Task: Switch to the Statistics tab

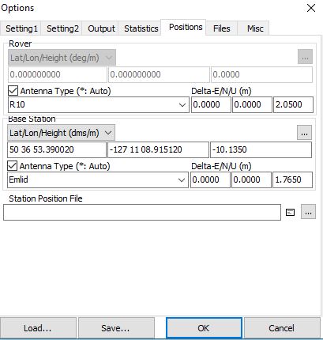Action: [141, 28]
